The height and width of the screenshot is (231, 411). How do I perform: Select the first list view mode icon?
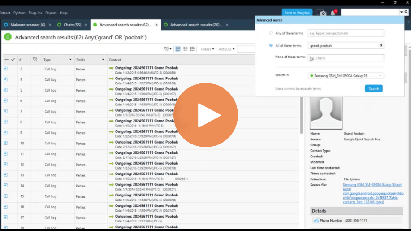[178, 49]
